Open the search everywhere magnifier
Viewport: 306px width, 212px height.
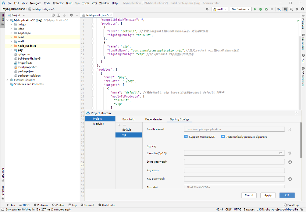(291, 9)
